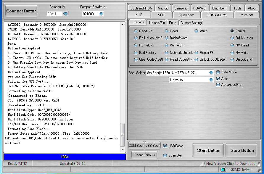Click the COM Scan button
Viewport: 264px width, 174px height.
(x=136, y=145)
